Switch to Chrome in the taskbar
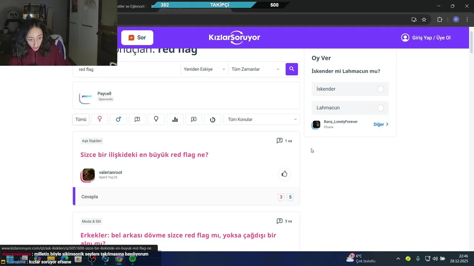Screen dimensions: 474x266 pos(118,259)
